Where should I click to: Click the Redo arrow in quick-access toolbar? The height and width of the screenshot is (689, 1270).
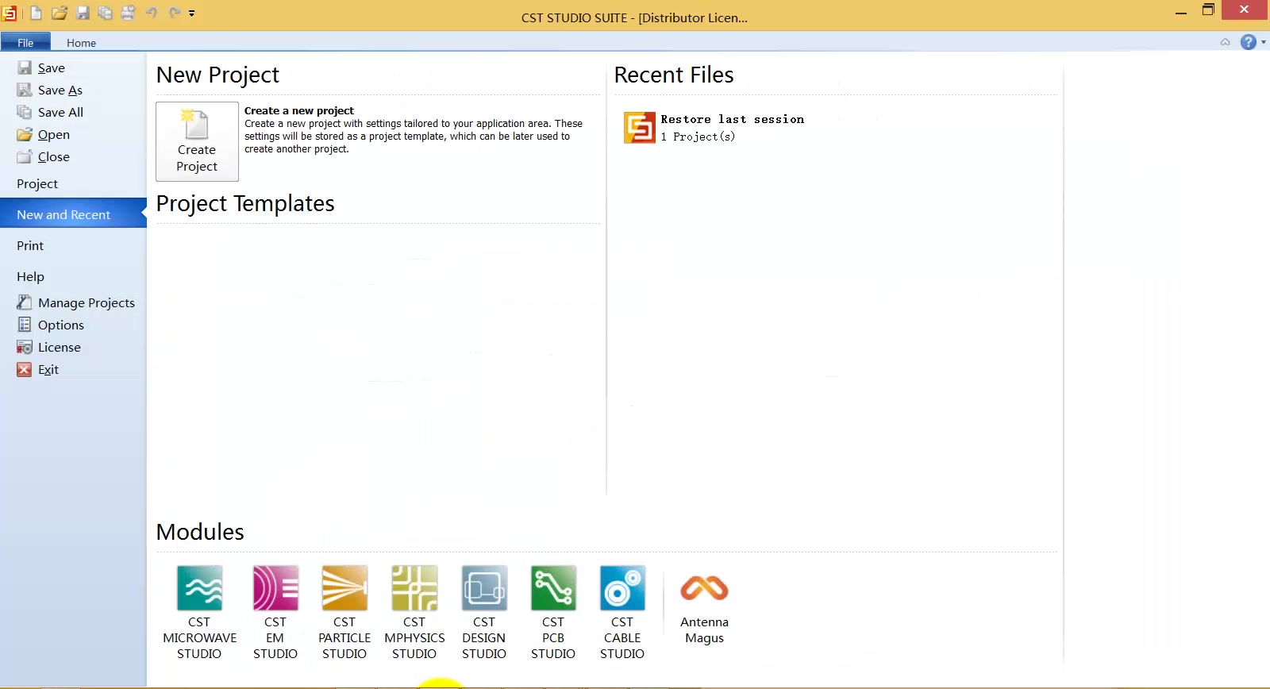175,13
